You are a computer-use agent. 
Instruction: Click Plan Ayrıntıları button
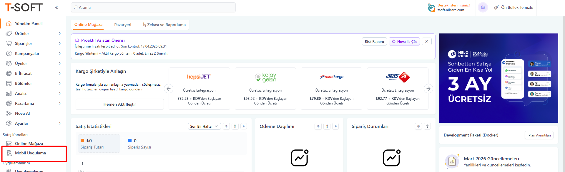[x=539, y=135]
